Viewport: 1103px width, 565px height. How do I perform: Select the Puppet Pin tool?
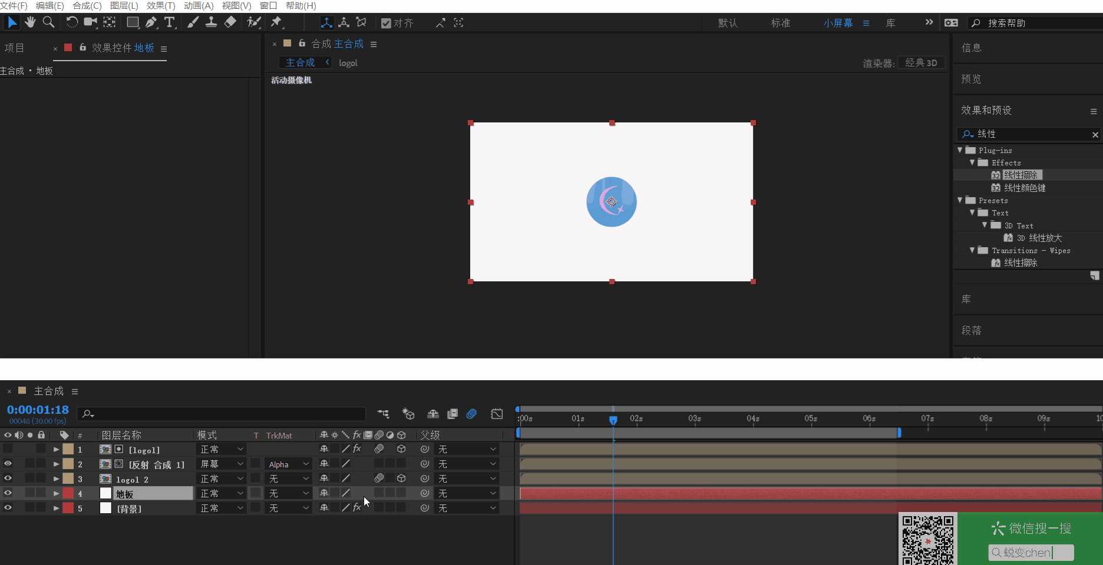pos(276,22)
